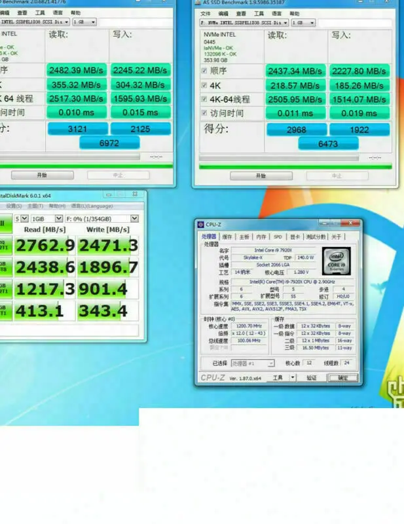Click the AS SSD 1.9 title bar icon
The image size is (404, 524).
[198, 2]
